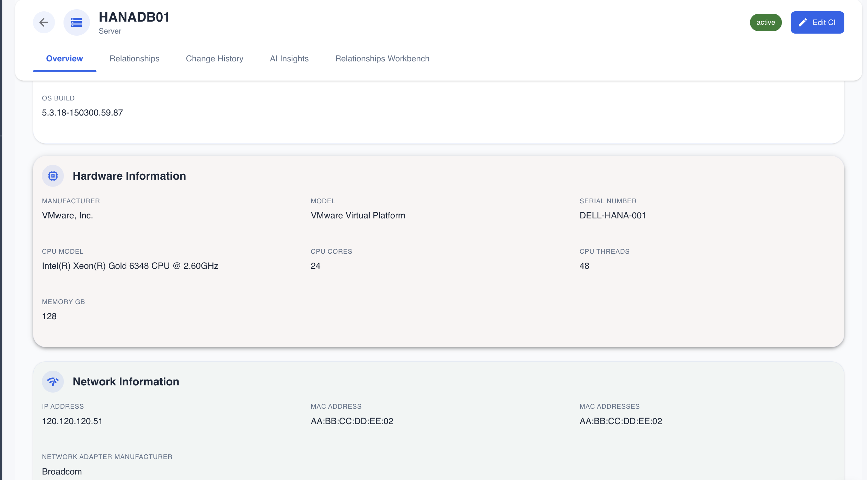Open the Relationships Workbench tab

382,59
